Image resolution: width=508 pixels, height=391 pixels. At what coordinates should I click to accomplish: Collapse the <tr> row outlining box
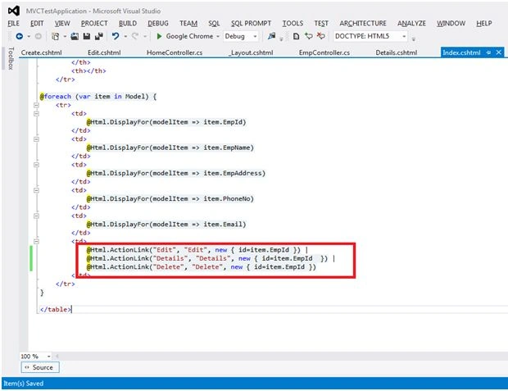point(36,105)
